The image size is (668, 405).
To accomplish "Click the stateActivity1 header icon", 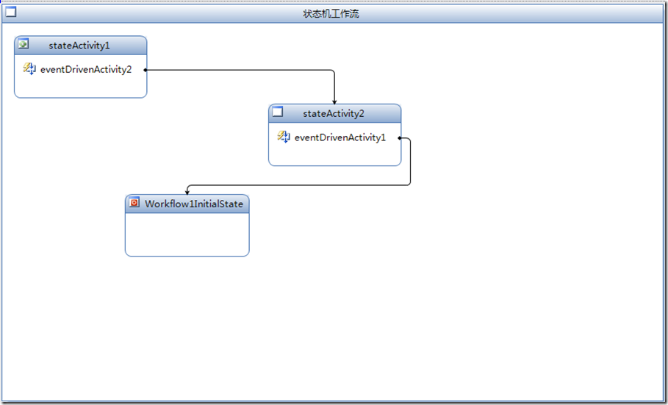I will 24,45.
